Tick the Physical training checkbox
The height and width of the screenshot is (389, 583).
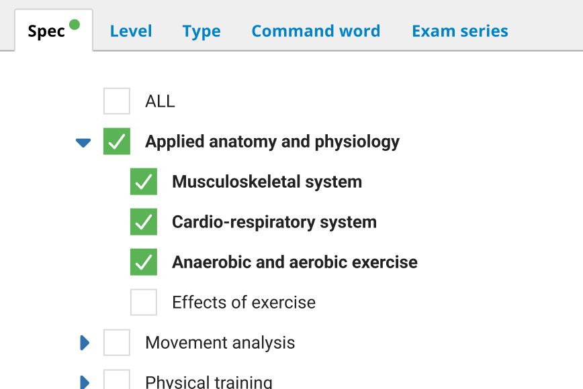[117, 380]
